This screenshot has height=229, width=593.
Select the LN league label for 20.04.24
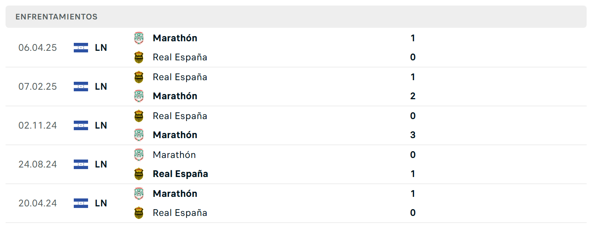point(101,203)
